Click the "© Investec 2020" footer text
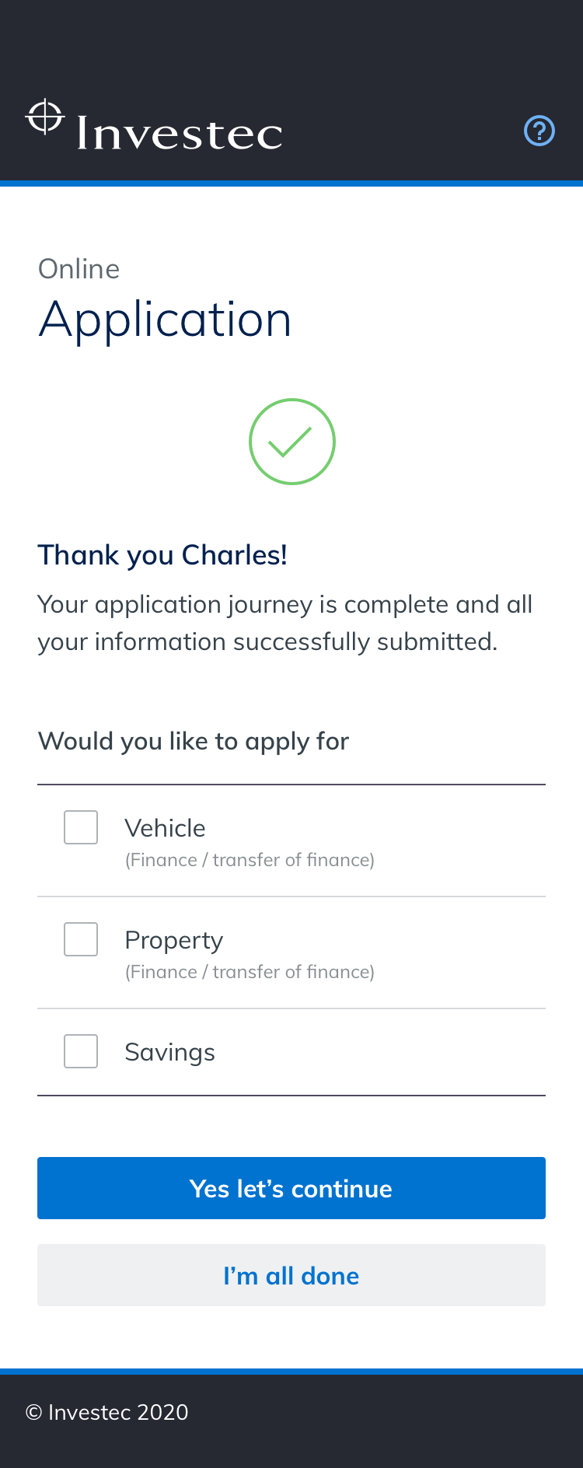Image resolution: width=583 pixels, height=1468 pixels. pos(107,1412)
